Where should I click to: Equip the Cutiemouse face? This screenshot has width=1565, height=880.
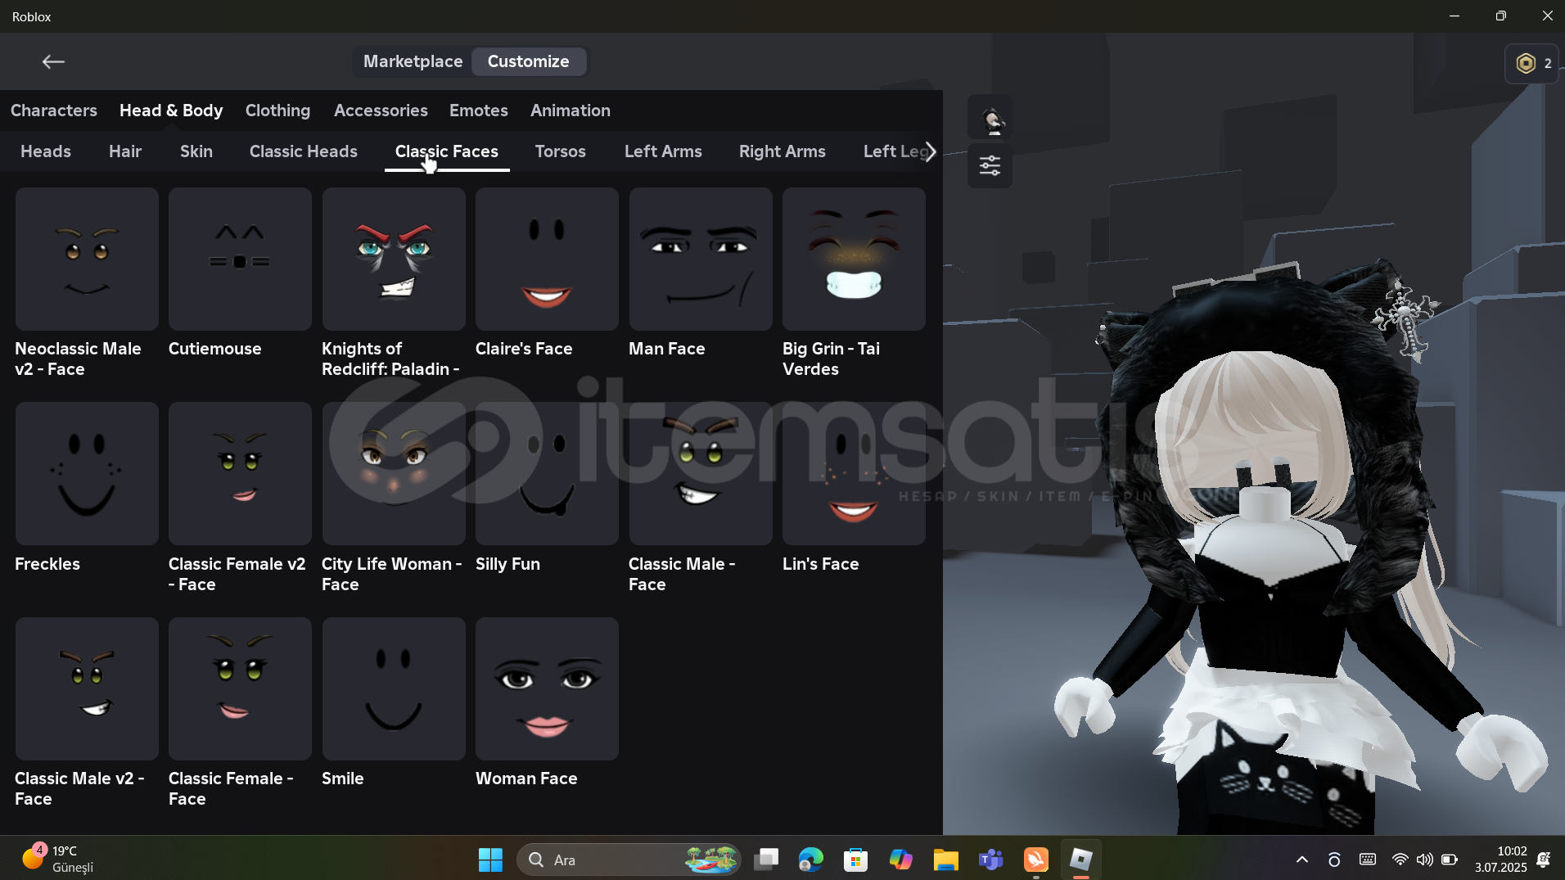click(240, 259)
